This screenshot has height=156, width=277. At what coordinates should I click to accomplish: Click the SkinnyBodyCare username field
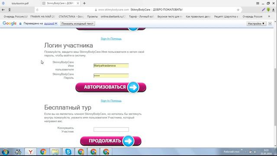point(111,65)
